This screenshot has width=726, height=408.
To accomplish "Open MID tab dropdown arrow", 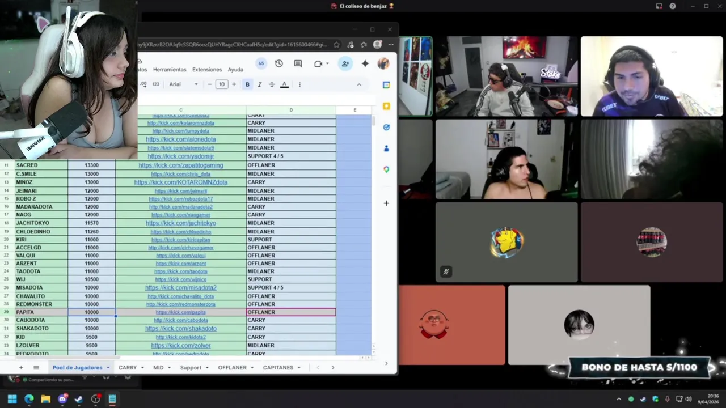I will (169, 368).
